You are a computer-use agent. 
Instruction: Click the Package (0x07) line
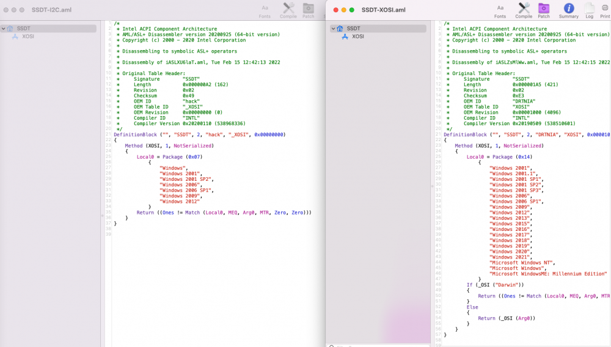coord(169,157)
